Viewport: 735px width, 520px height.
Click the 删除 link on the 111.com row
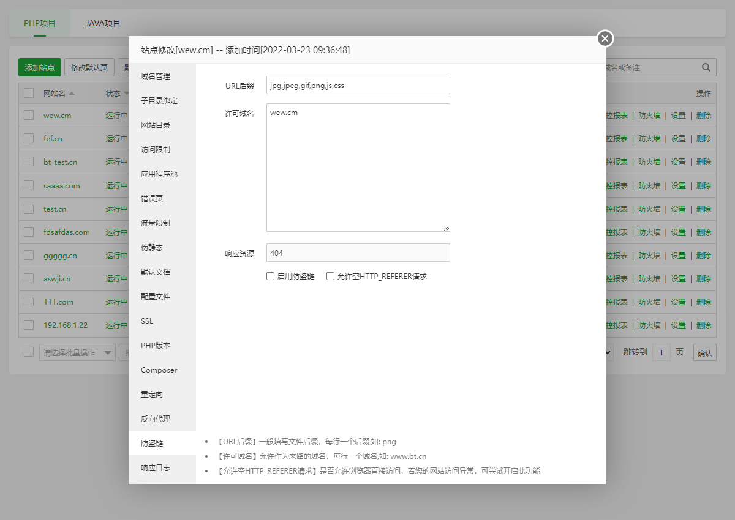(703, 302)
